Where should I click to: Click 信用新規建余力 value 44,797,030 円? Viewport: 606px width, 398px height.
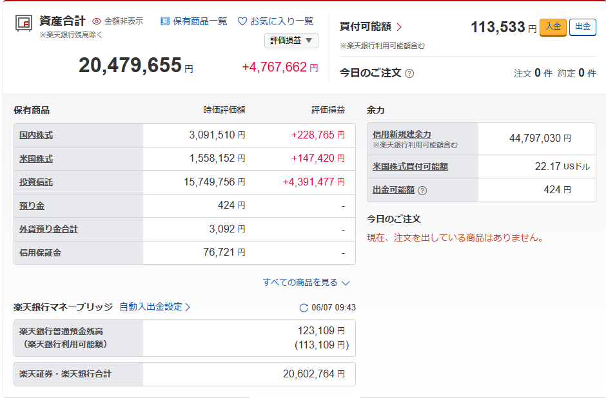pos(540,138)
